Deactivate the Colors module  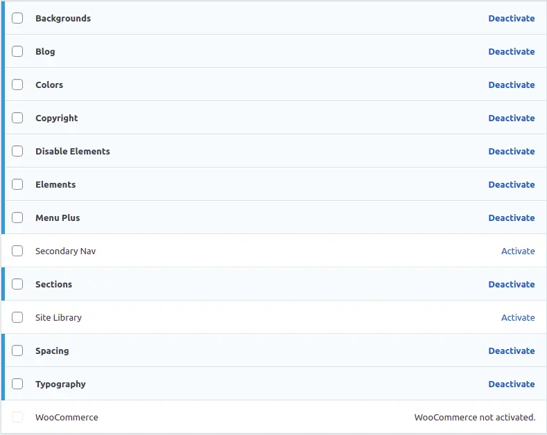(511, 85)
